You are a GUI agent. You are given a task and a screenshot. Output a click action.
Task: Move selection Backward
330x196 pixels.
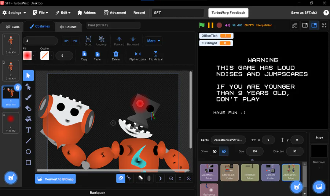pyautogui.click(x=133, y=41)
